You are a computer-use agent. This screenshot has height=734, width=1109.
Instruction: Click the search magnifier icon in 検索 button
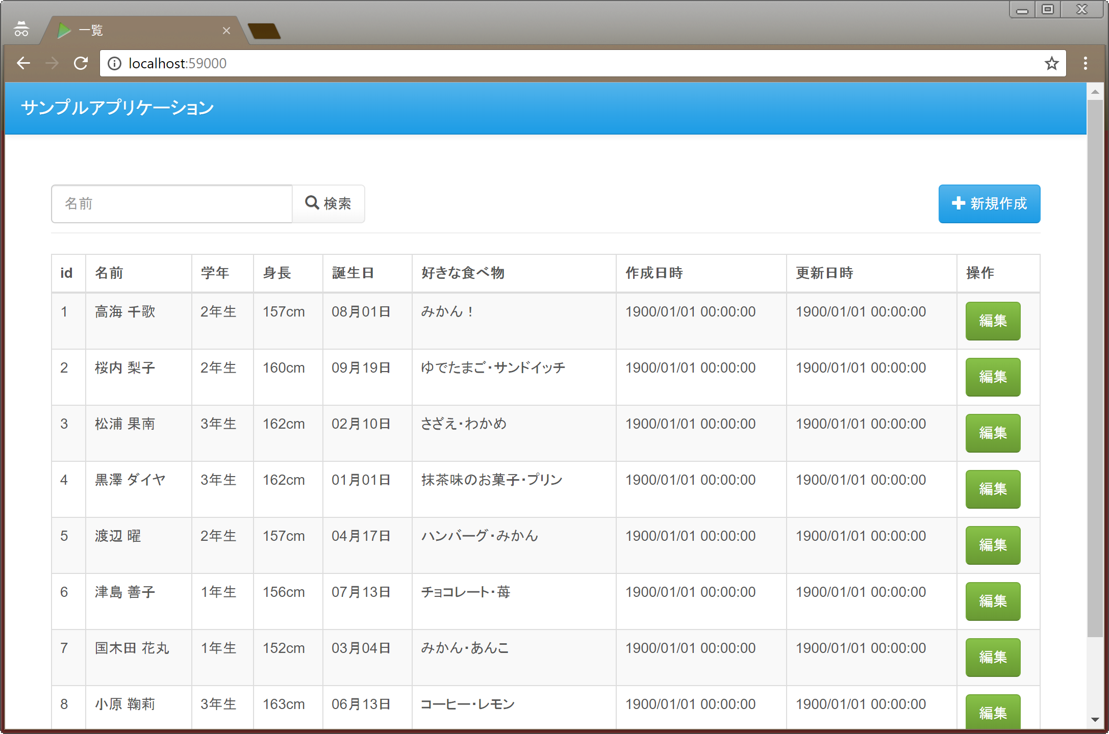point(312,203)
